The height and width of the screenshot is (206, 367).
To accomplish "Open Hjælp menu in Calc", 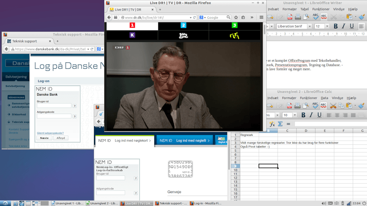I will [351, 98].
